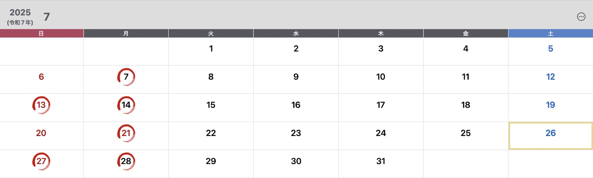
Task: Select the red-circled date 28
Action: pyautogui.click(x=126, y=161)
